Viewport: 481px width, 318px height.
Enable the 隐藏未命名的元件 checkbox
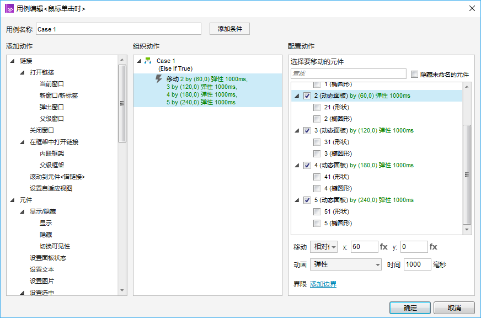pos(415,74)
